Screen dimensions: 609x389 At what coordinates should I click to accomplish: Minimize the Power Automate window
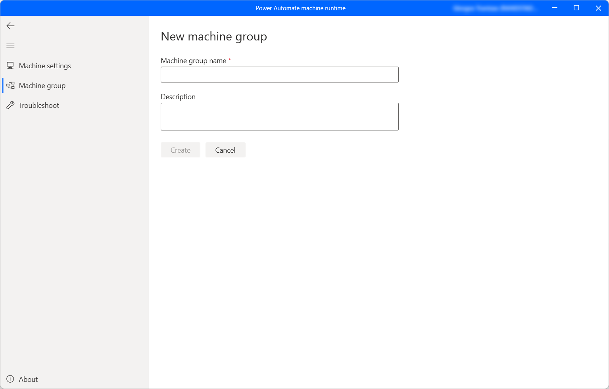click(555, 8)
